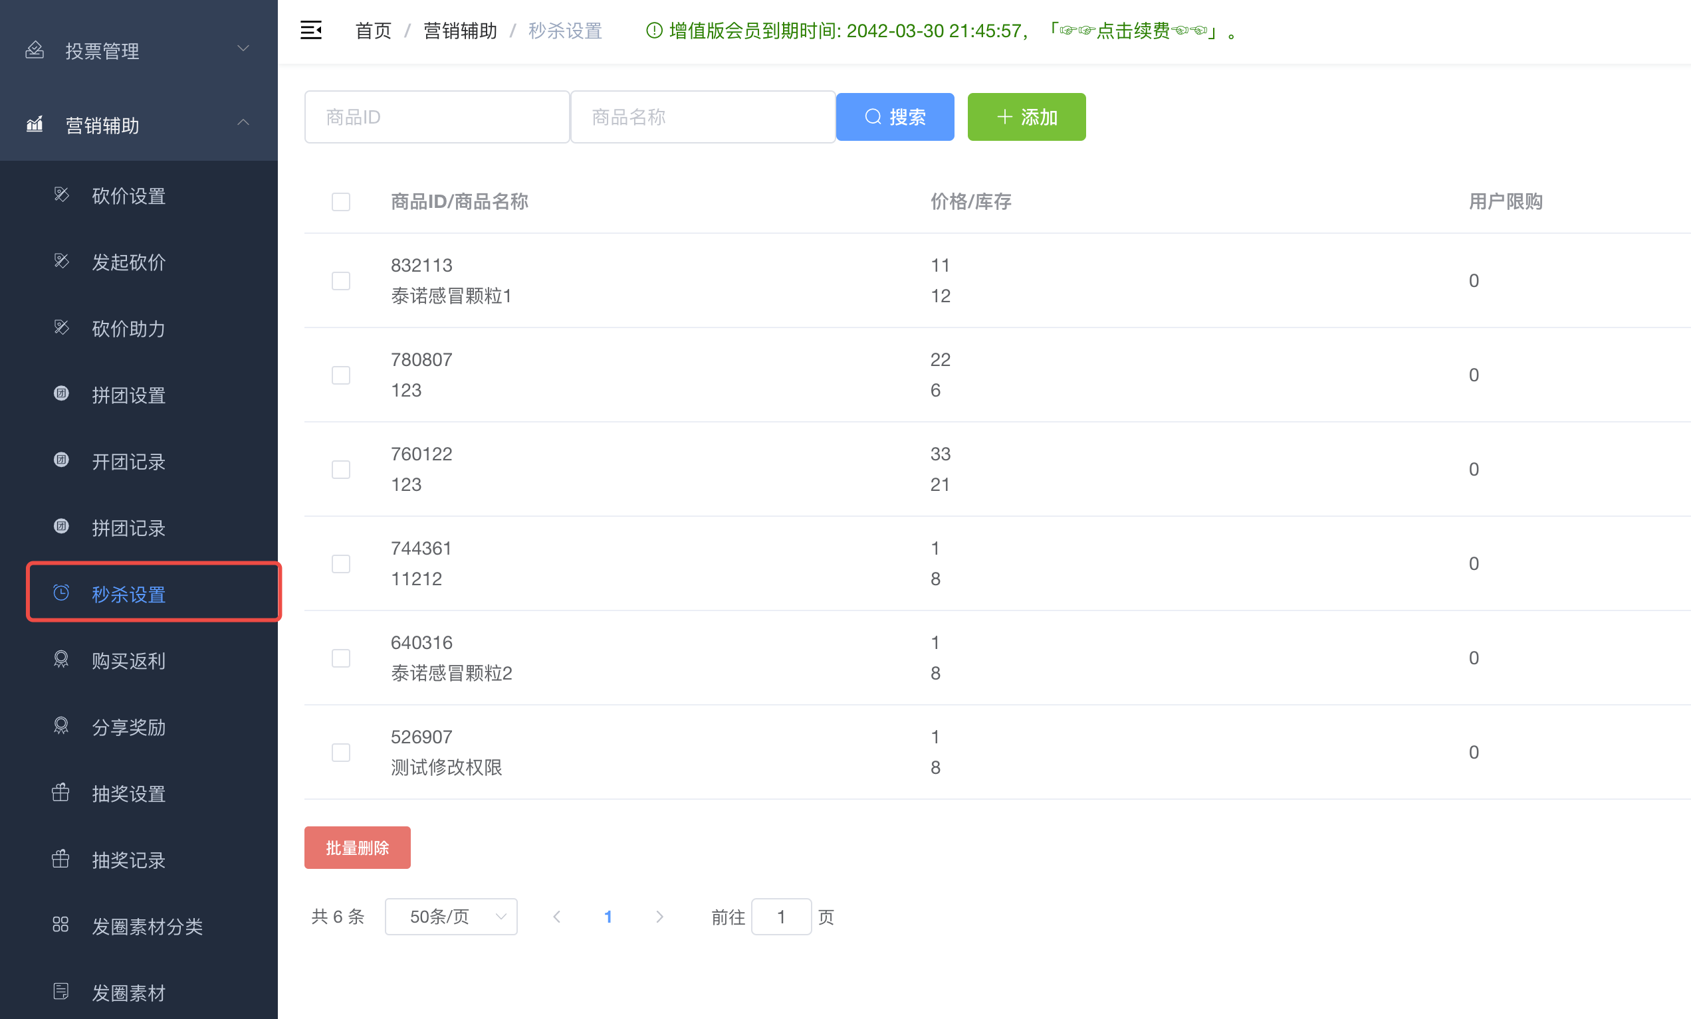
Task: Tick the checkbox for product 832113
Action: coord(340,280)
